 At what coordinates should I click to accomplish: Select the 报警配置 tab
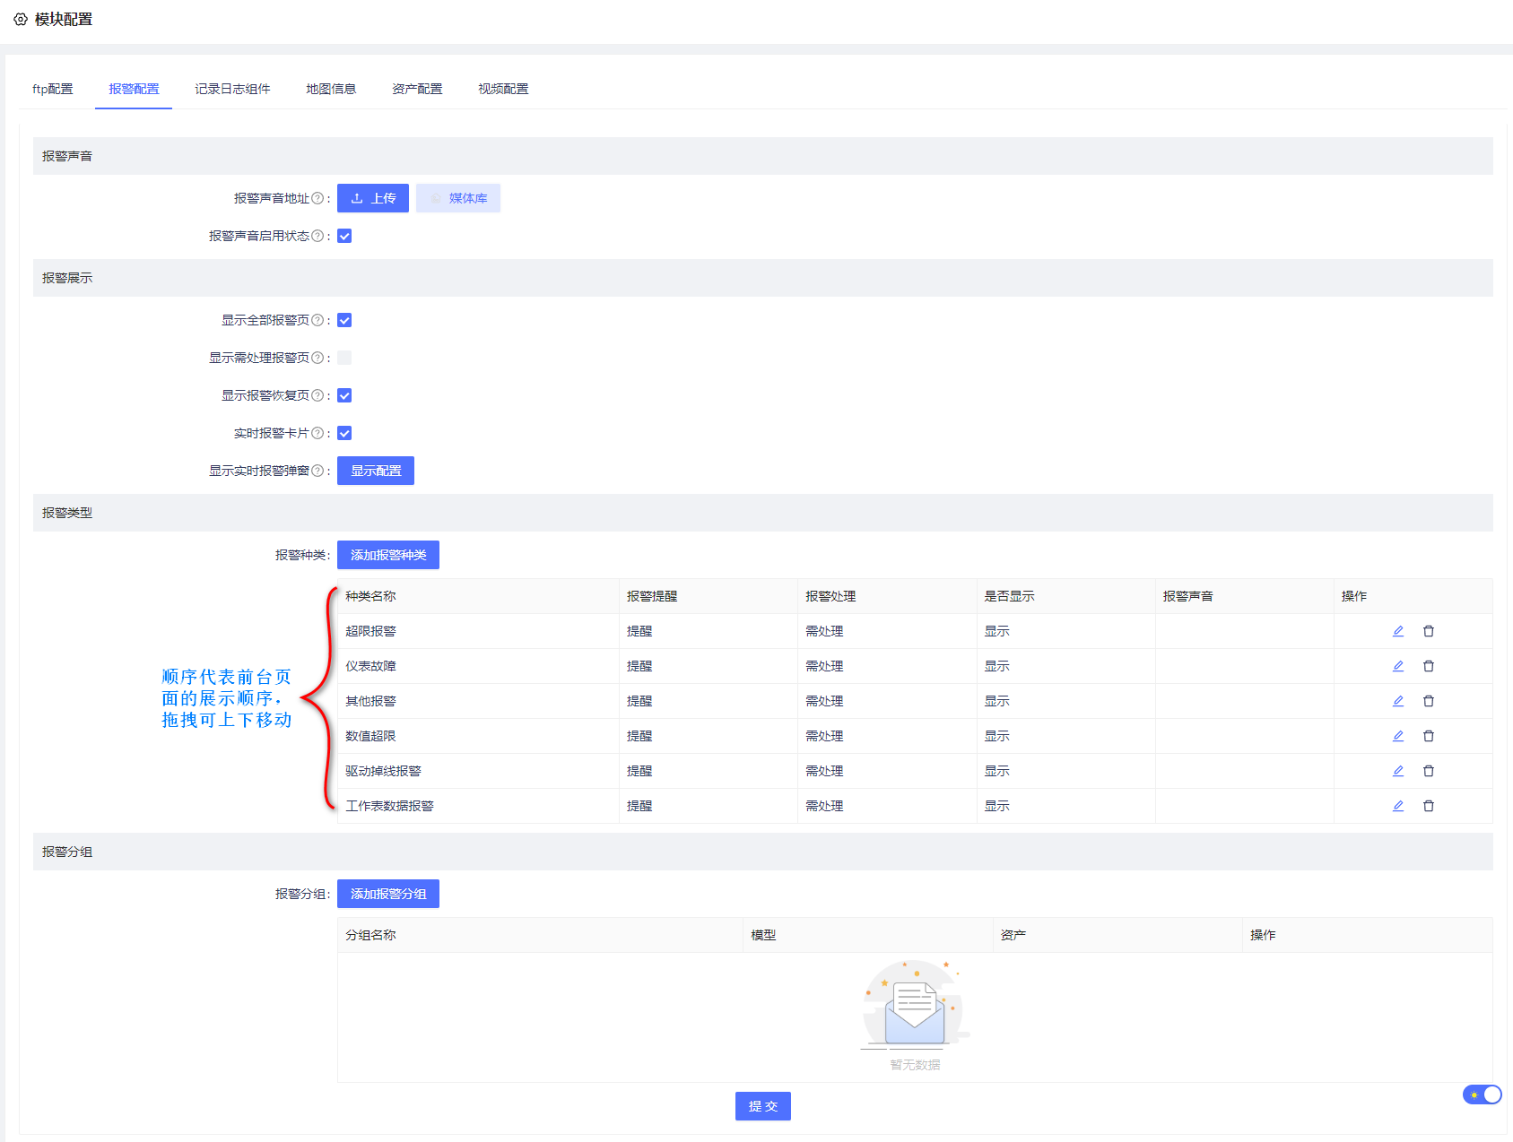[x=134, y=89]
